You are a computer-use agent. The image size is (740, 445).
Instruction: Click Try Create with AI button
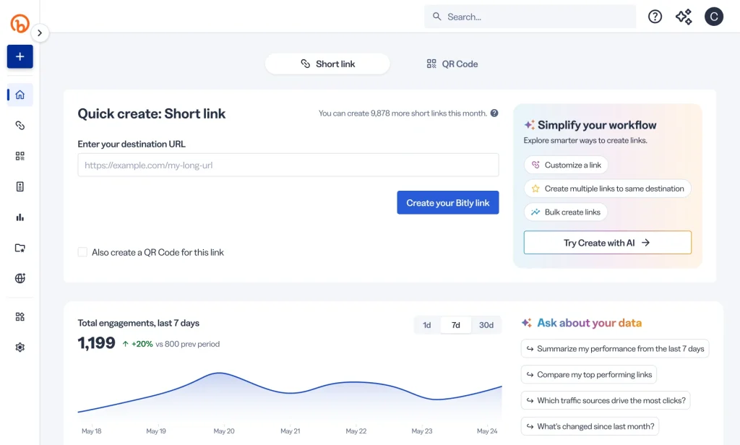(607, 243)
